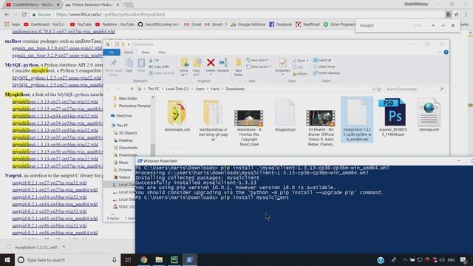Select the sitemap.xml file
Viewport: 473px width, 266px height.
[429, 115]
